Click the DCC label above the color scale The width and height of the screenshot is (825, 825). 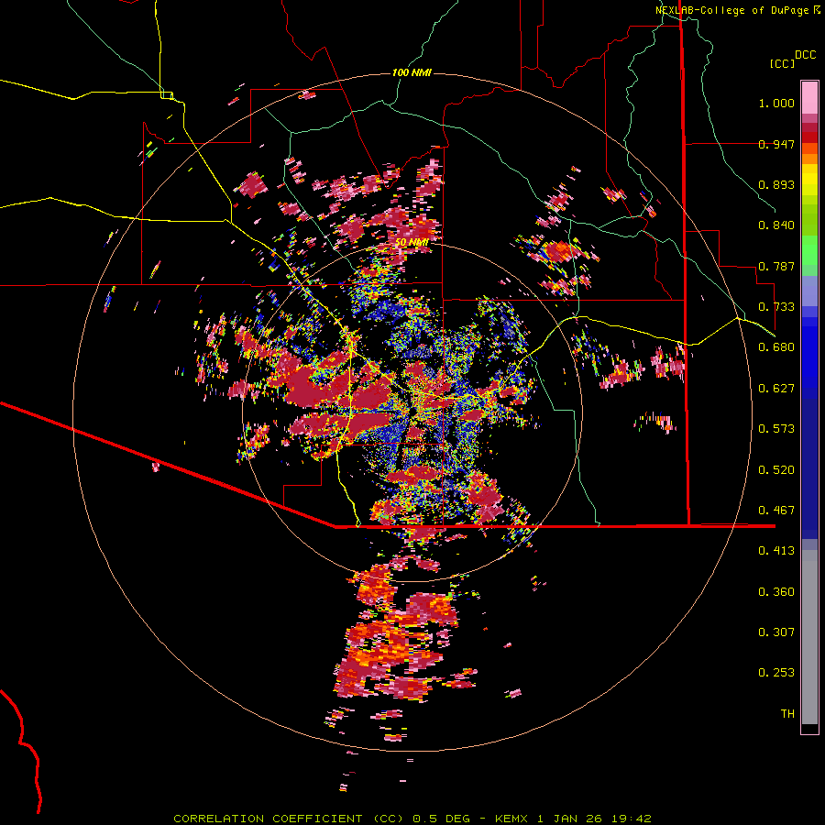click(805, 55)
